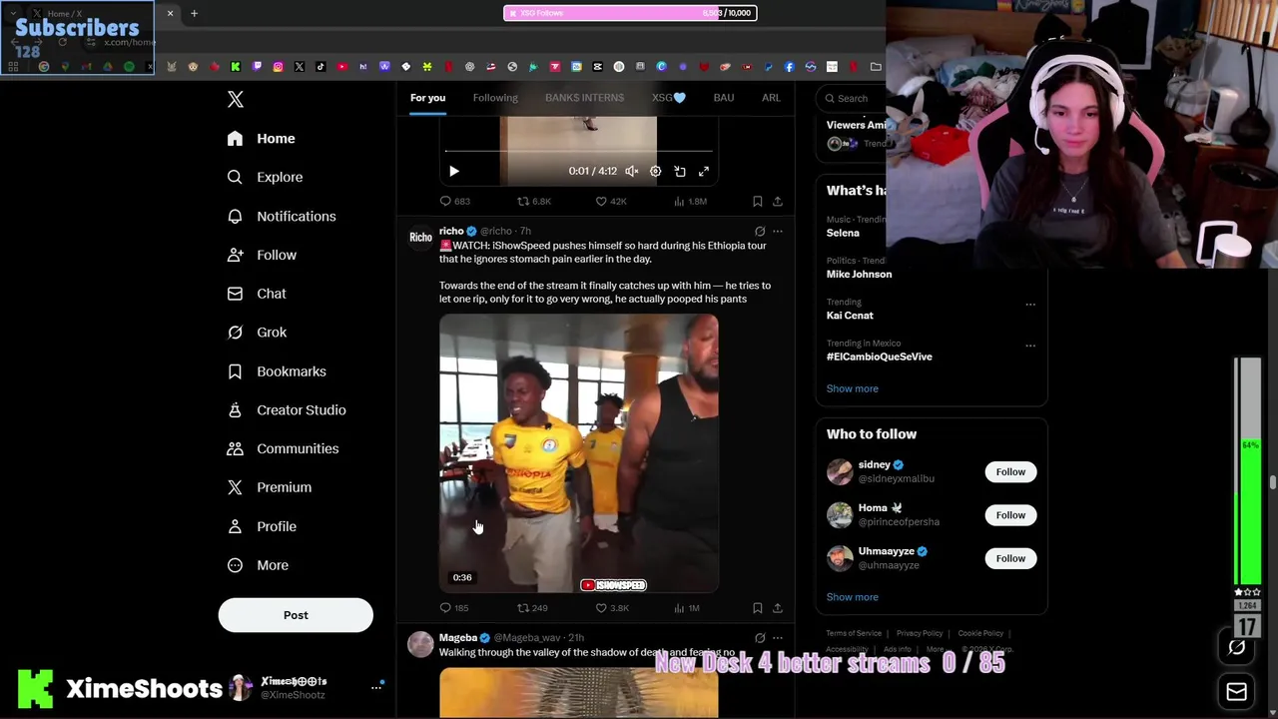Image resolution: width=1278 pixels, height=719 pixels.
Task: Click the X logo above Home
Action: 236,99
